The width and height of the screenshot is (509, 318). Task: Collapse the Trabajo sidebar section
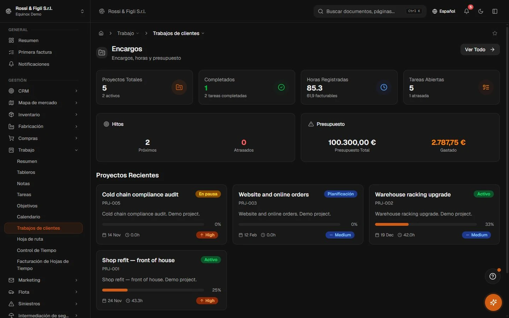(x=43, y=150)
